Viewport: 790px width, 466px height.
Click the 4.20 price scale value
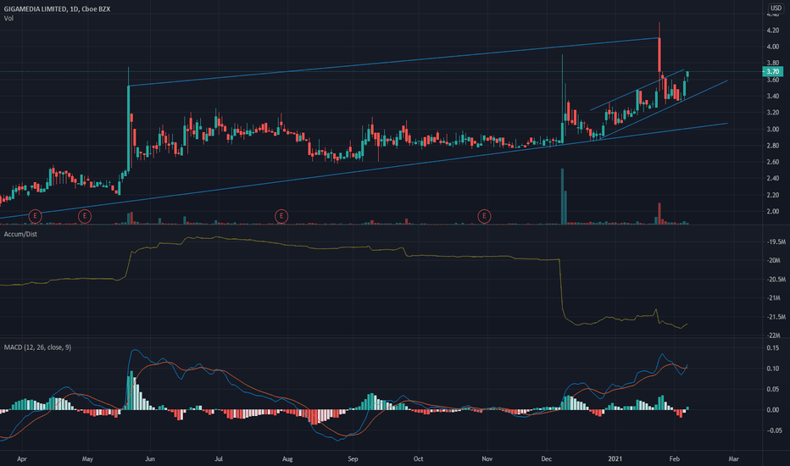coord(773,31)
